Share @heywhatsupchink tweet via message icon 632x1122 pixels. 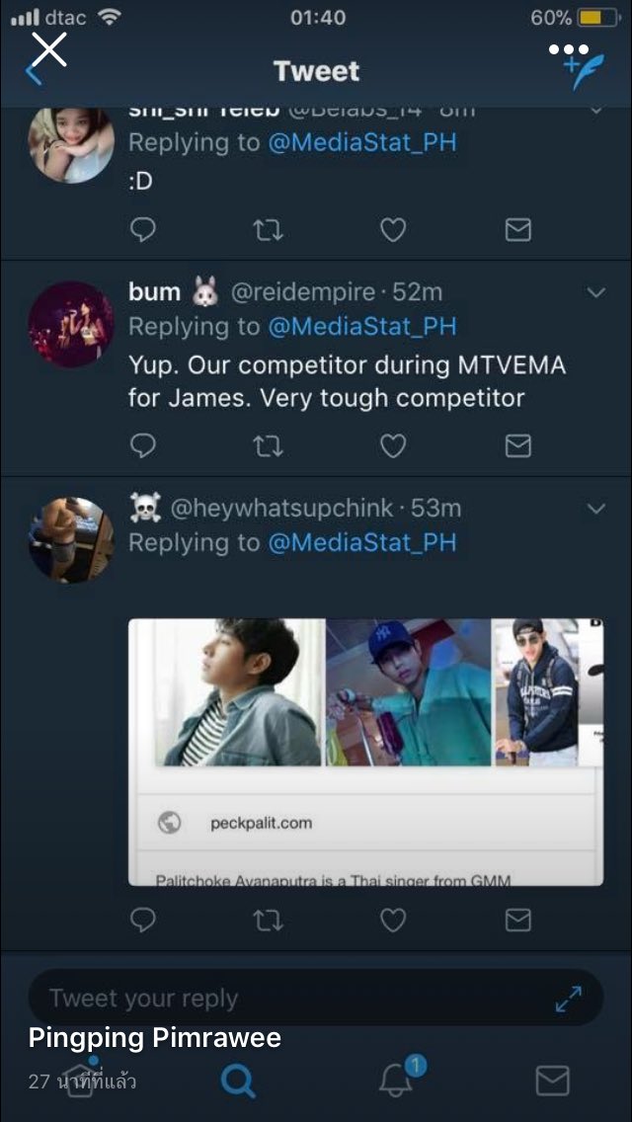(517, 921)
